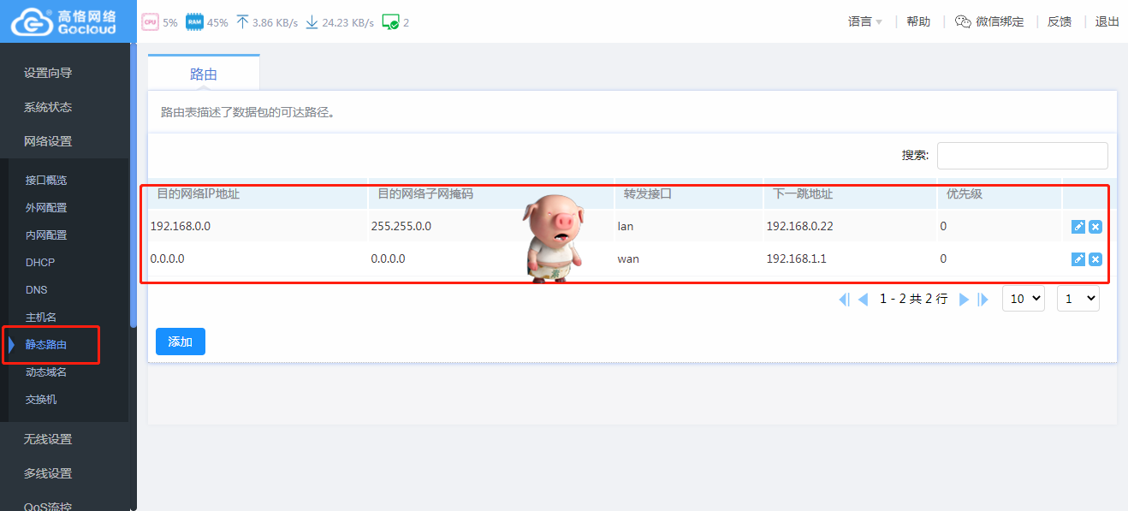The height and width of the screenshot is (511, 1128).
Task: Click the sidebar vertical scrollbar
Action: click(x=133, y=184)
